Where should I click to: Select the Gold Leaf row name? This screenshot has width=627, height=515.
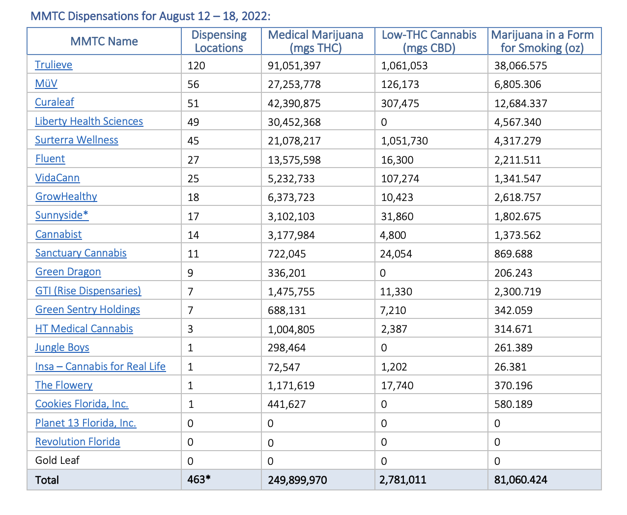[57, 460]
